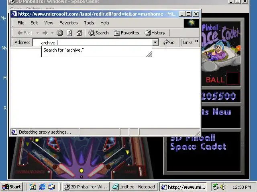Go back with the Back arrow button
The width and height of the screenshot is (257, 192).
(x=25, y=33)
